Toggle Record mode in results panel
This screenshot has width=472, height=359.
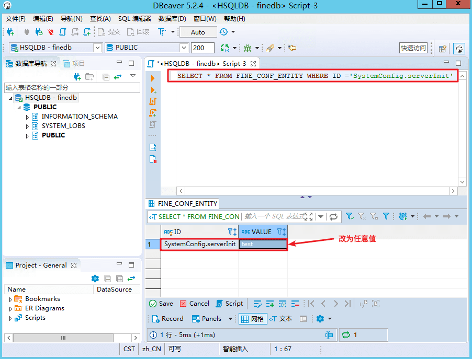[167, 319]
